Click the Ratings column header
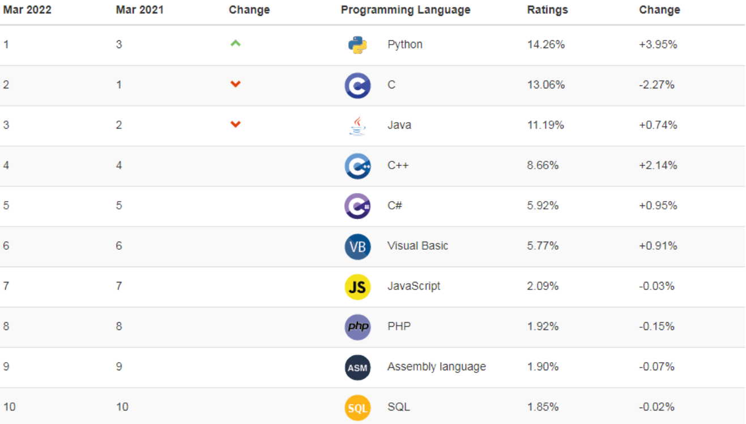This screenshot has width=746, height=424. click(547, 10)
